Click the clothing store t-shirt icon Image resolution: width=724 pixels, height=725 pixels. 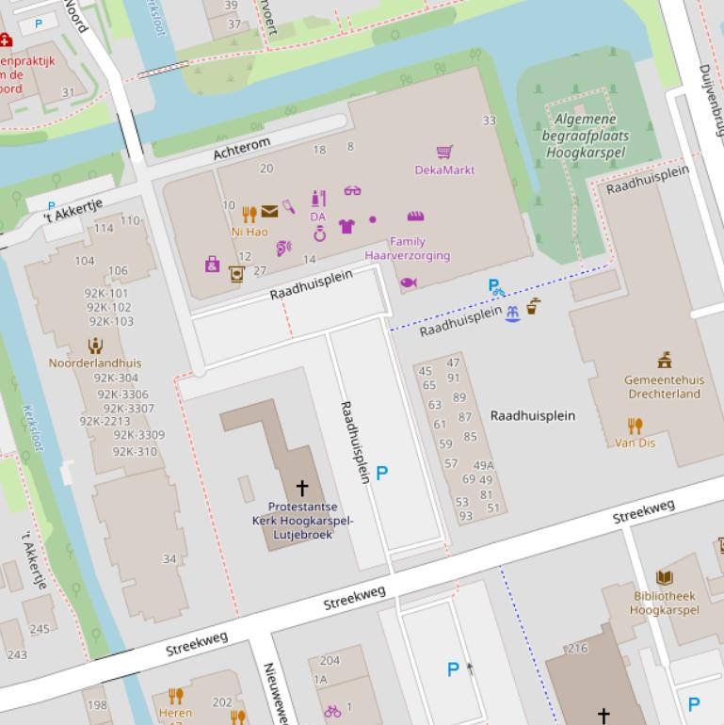click(346, 226)
